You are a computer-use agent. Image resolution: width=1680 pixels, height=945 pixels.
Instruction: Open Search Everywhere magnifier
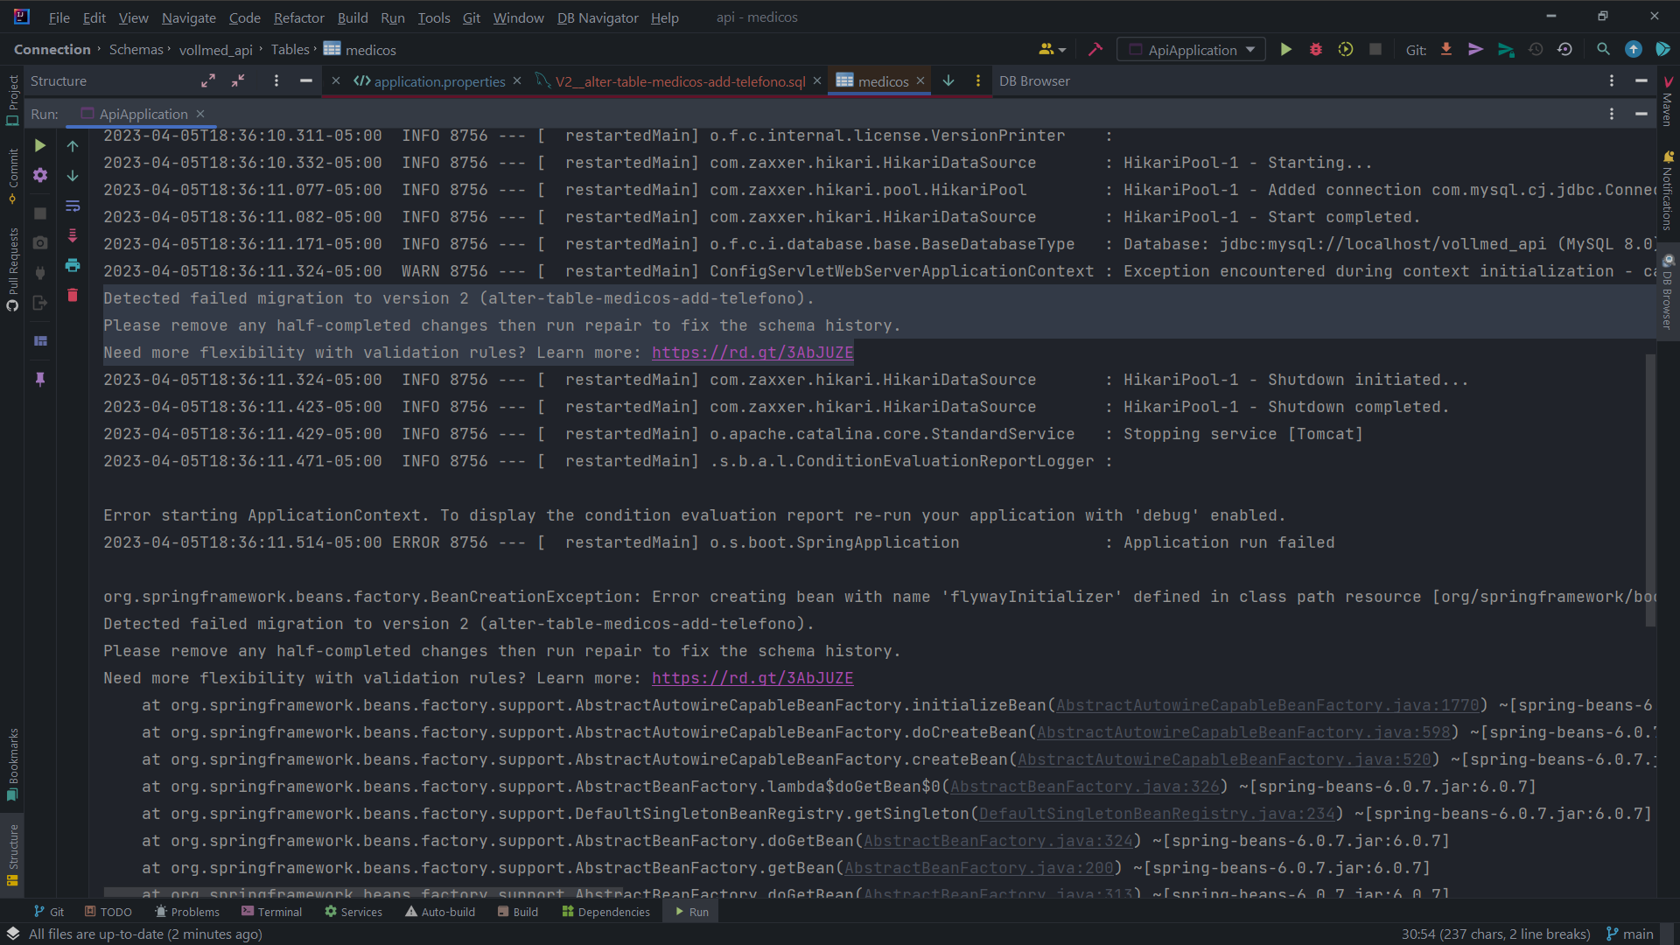coord(1603,50)
